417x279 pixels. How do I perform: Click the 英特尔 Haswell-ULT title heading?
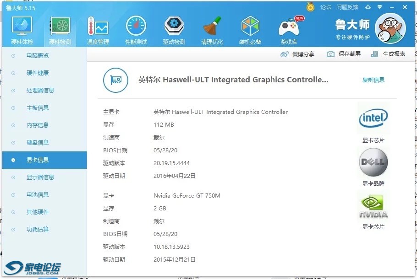click(233, 80)
